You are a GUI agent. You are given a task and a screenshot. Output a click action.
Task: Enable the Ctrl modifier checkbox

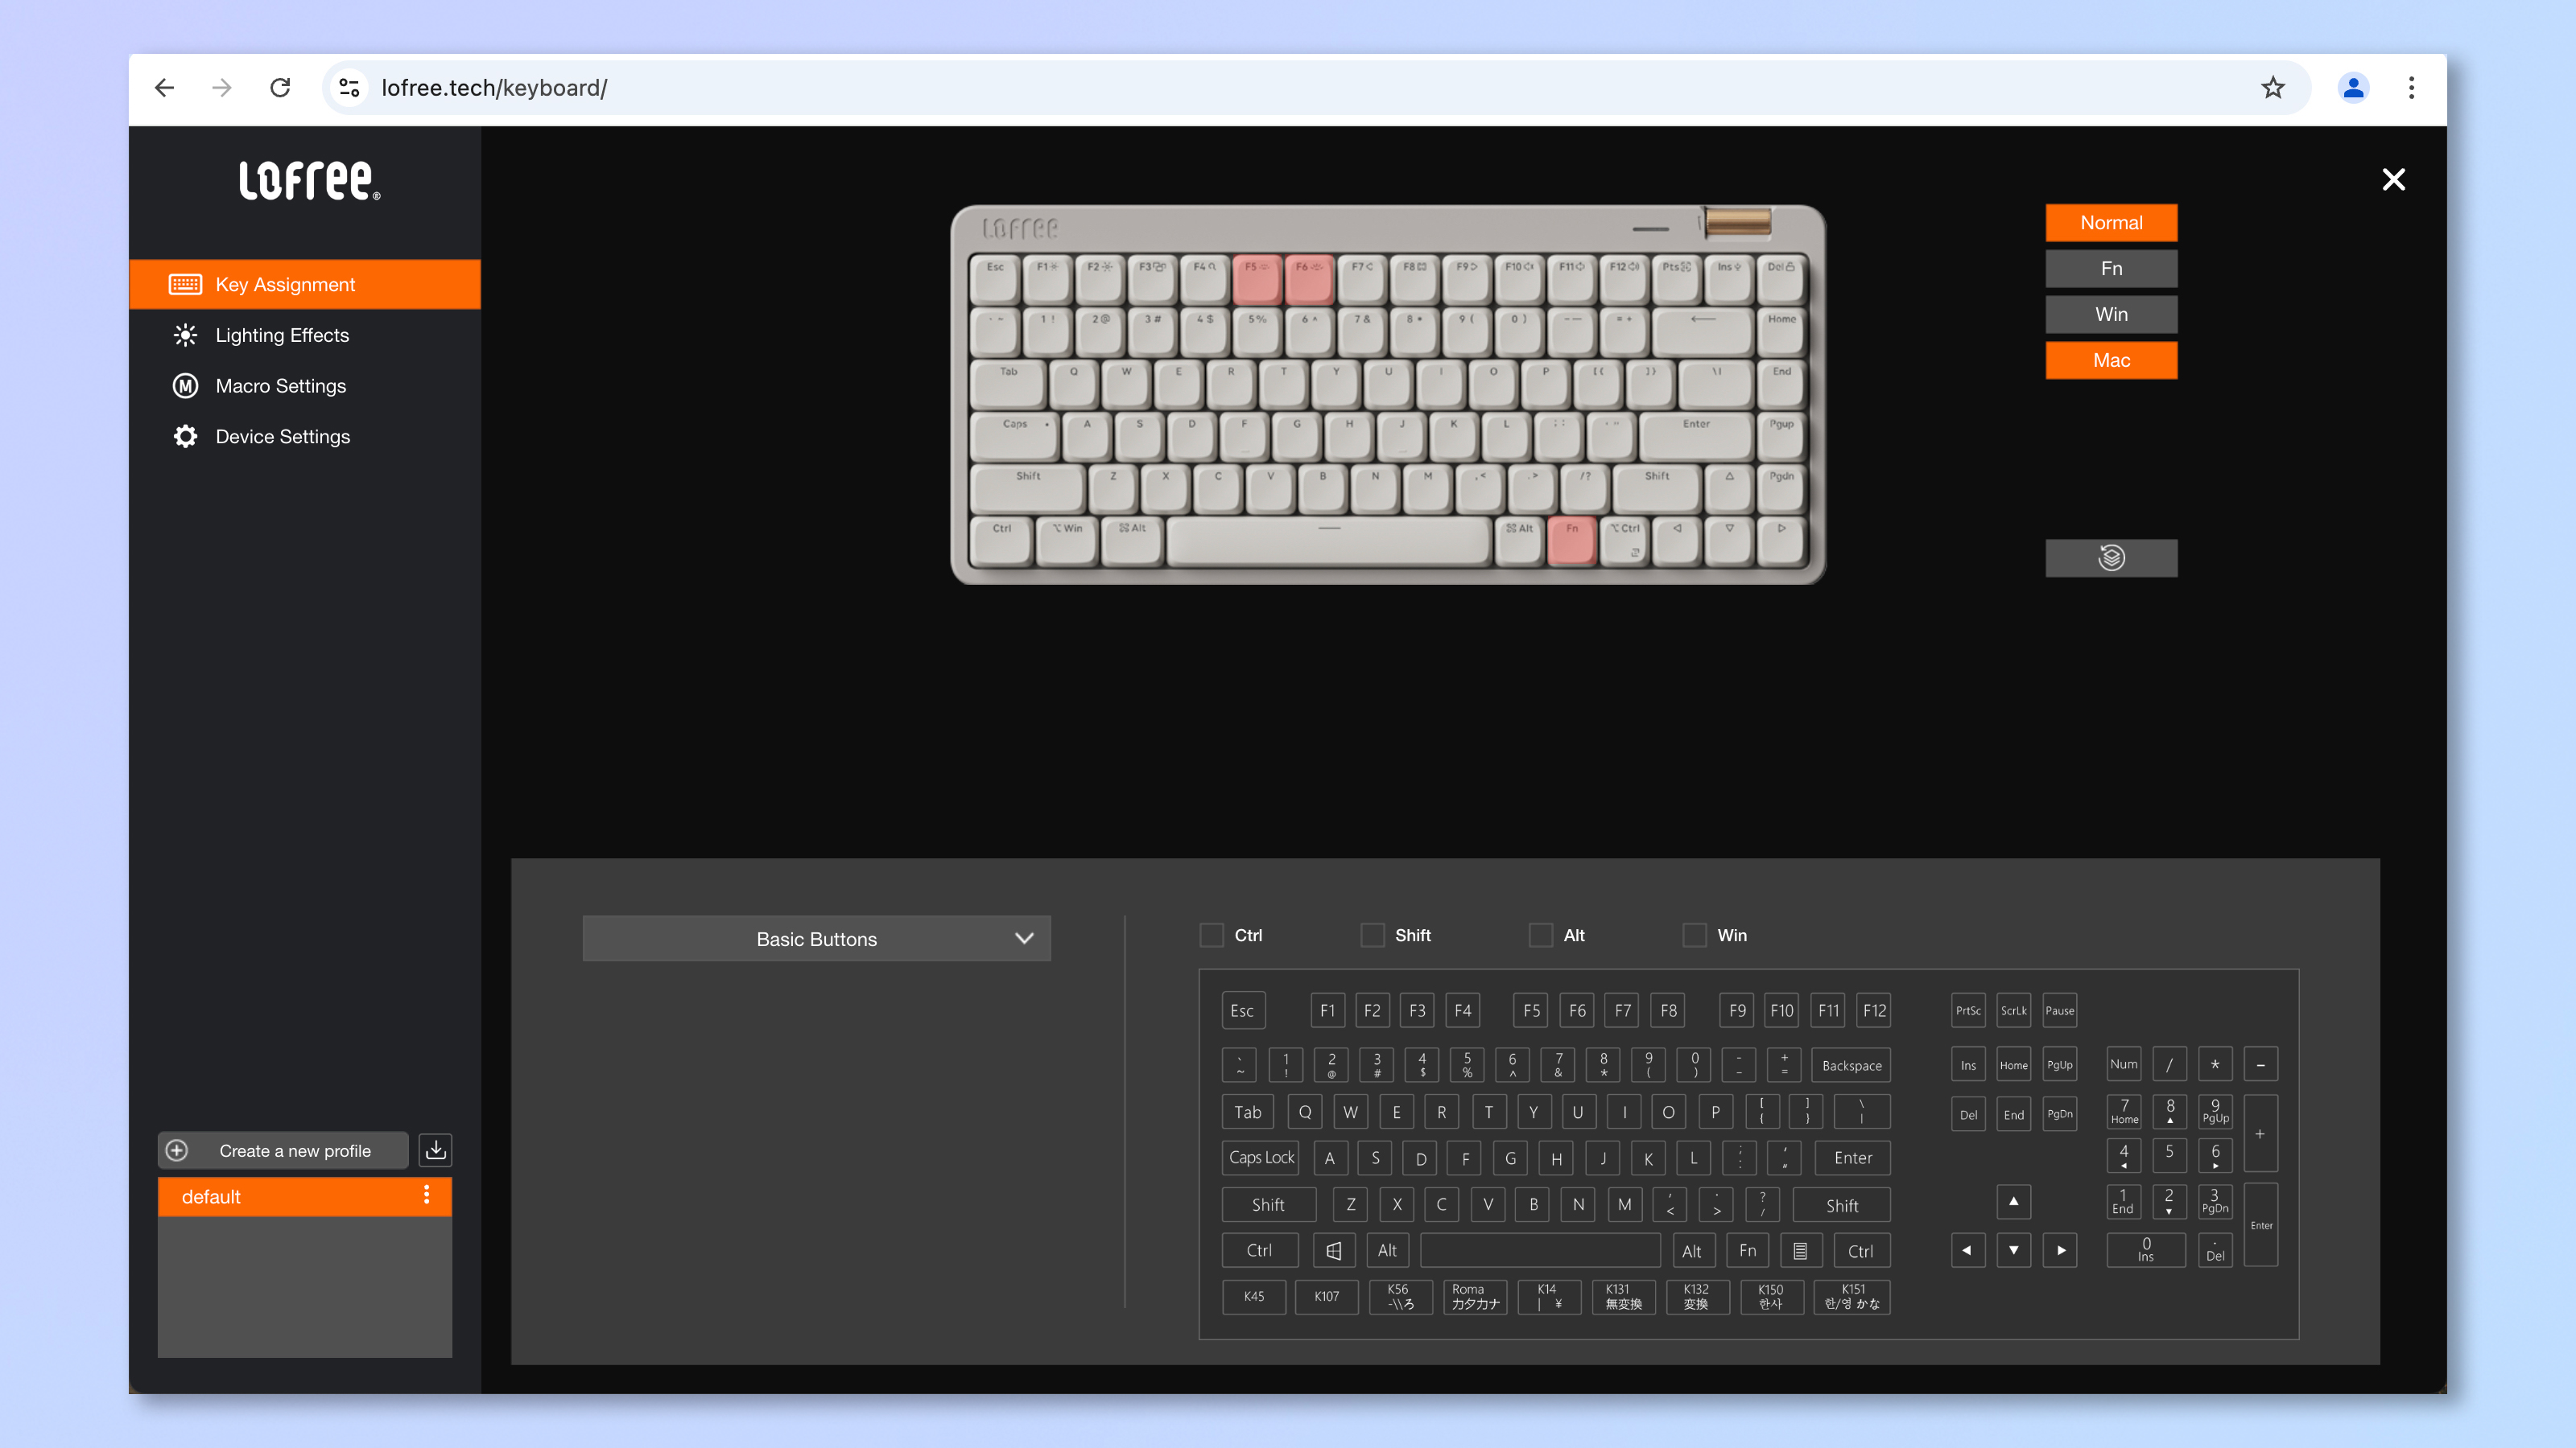click(x=1212, y=936)
